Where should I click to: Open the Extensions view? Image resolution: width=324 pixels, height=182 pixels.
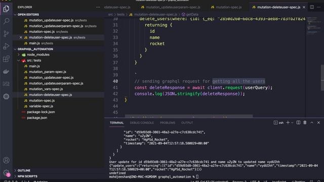coord(6,59)
